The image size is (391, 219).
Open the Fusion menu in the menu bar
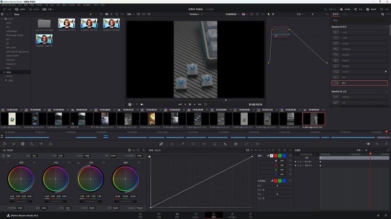click(x=71, y=4)
